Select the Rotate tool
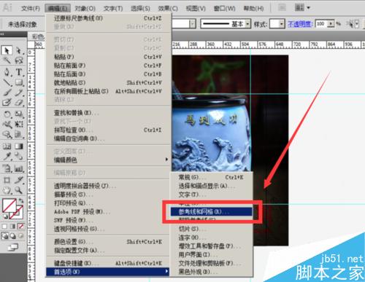Image resolution: width=365 pixels, height=282 pixels. click(x=7, y=114)
